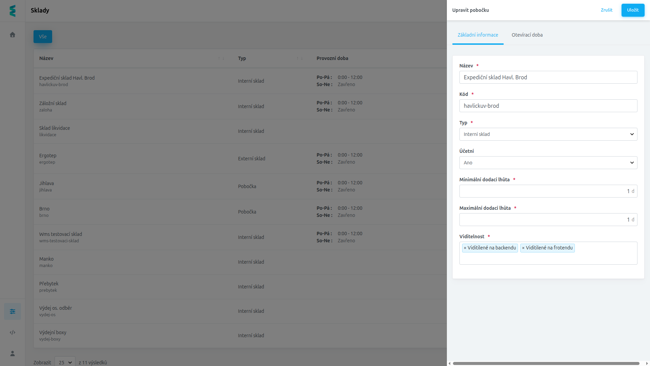
Task: Click the horizontal scrollbar of the panel
Action: pos(546,363)
